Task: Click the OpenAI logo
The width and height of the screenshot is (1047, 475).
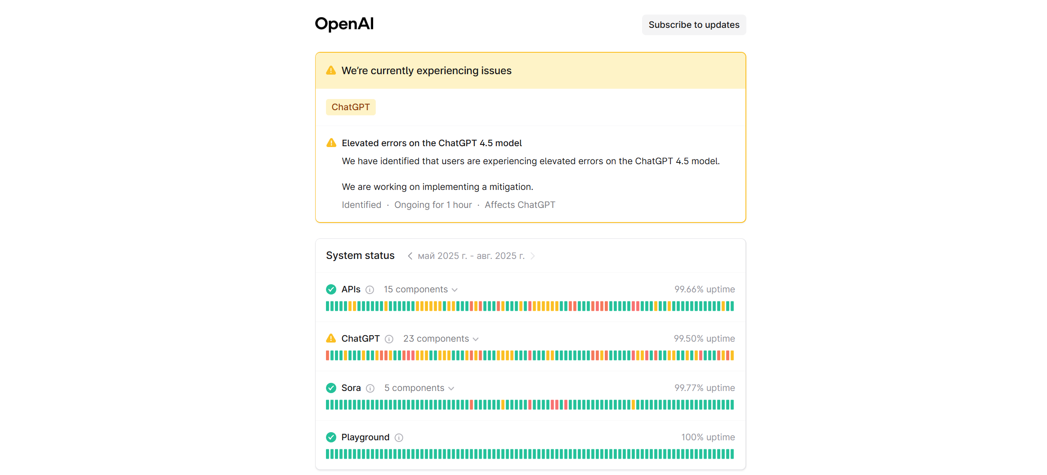Action: click(344, 24)
